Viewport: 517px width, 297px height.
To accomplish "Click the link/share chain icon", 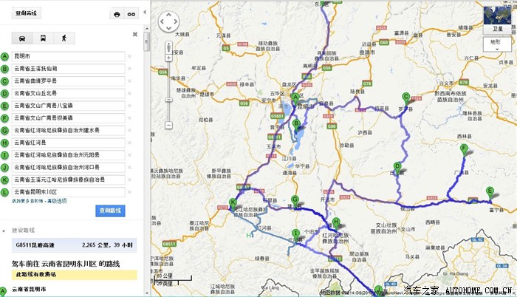I will click(131, 14).
